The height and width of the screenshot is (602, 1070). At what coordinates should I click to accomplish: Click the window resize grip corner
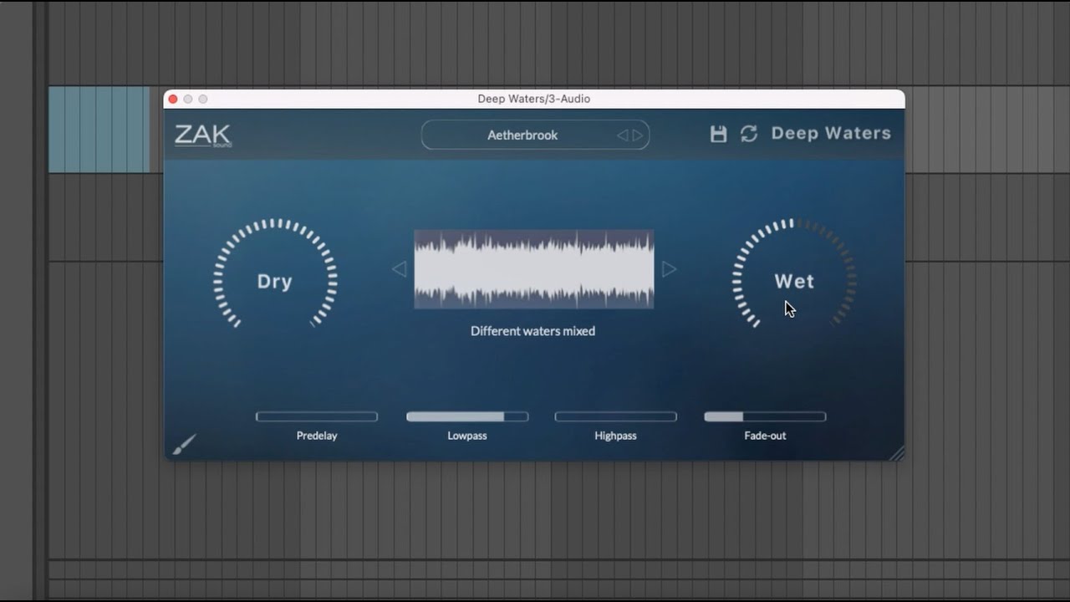[895, 452]
